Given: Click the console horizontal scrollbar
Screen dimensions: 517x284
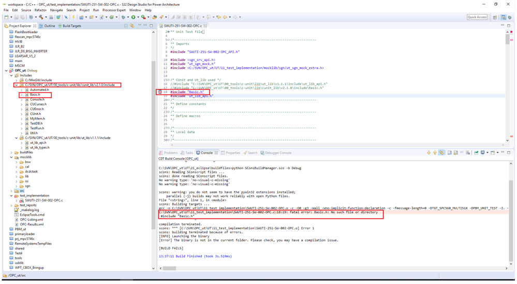Looking at the screenshot, I should (170, 268).
